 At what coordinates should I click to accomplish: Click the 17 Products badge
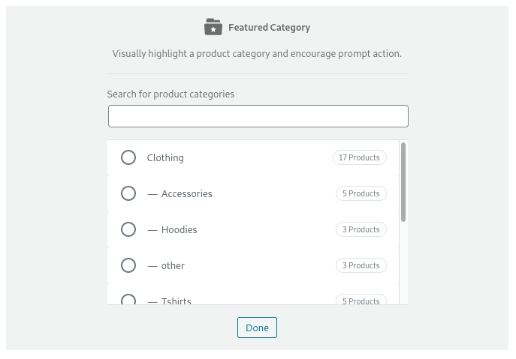359,157
